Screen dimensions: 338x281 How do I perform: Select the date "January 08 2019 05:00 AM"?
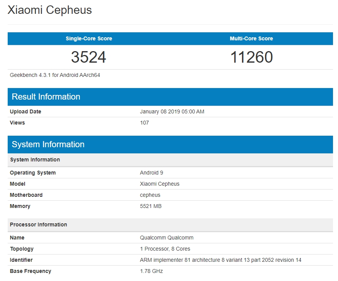[x=172, y=111]
